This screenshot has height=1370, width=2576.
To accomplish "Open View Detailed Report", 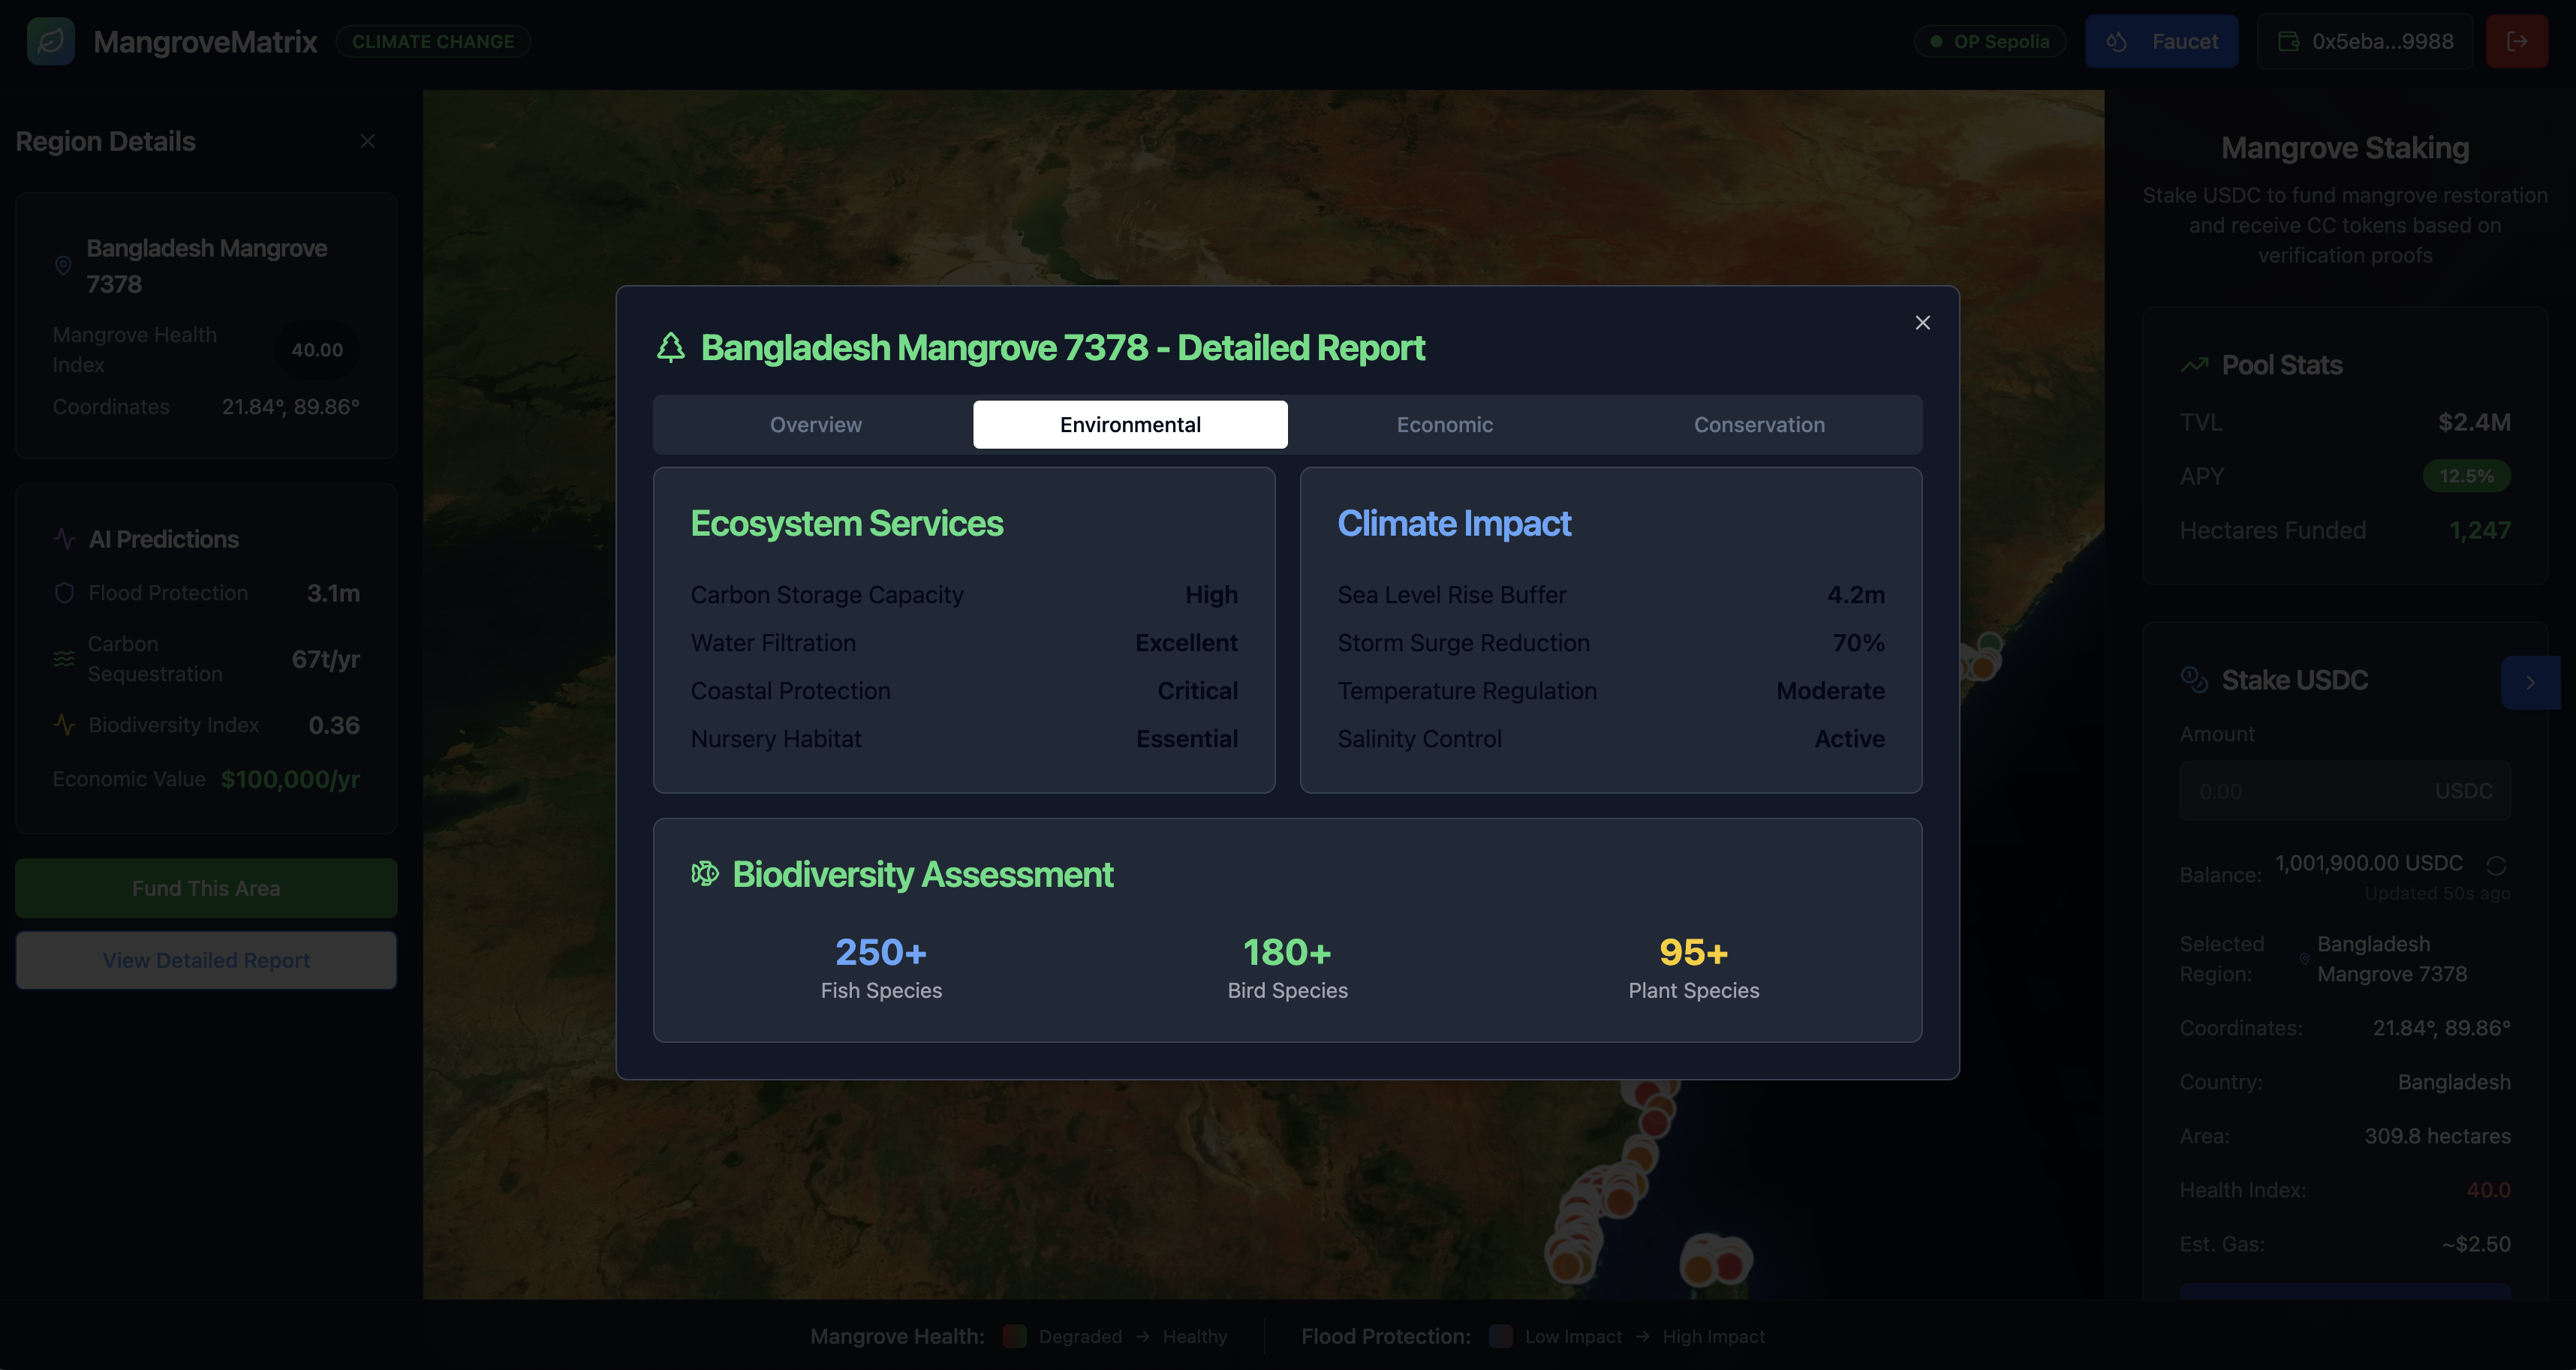I will [x=206, y=960].
